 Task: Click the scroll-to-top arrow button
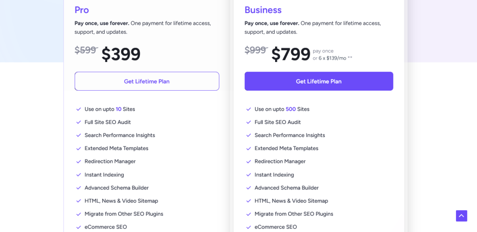pos(461,216)
